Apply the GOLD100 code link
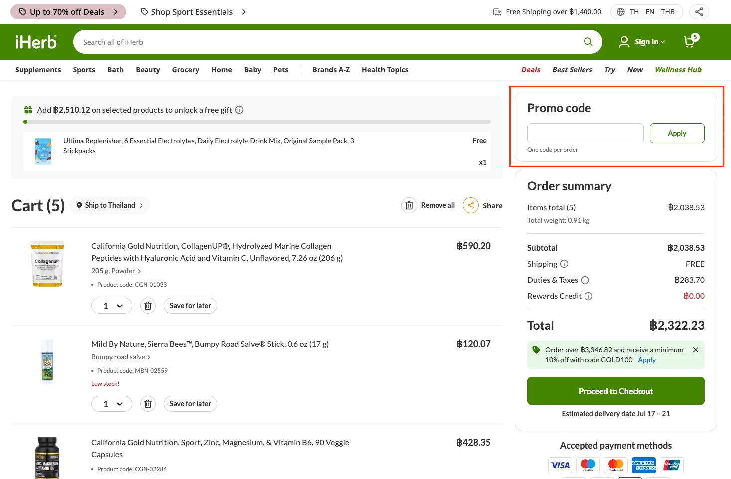 (x=647, y=360)
